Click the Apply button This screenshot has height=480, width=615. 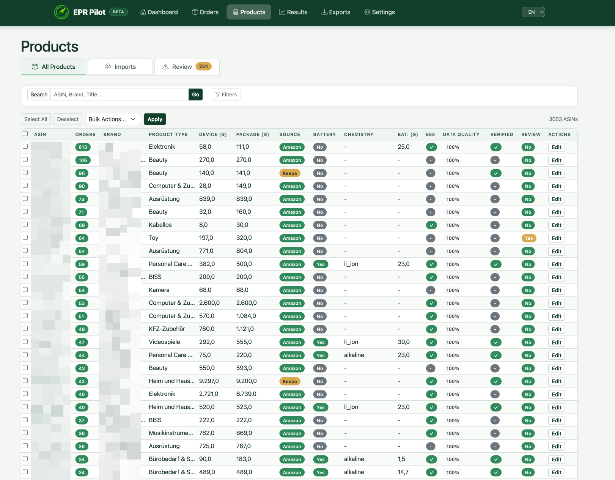(155, 119)
